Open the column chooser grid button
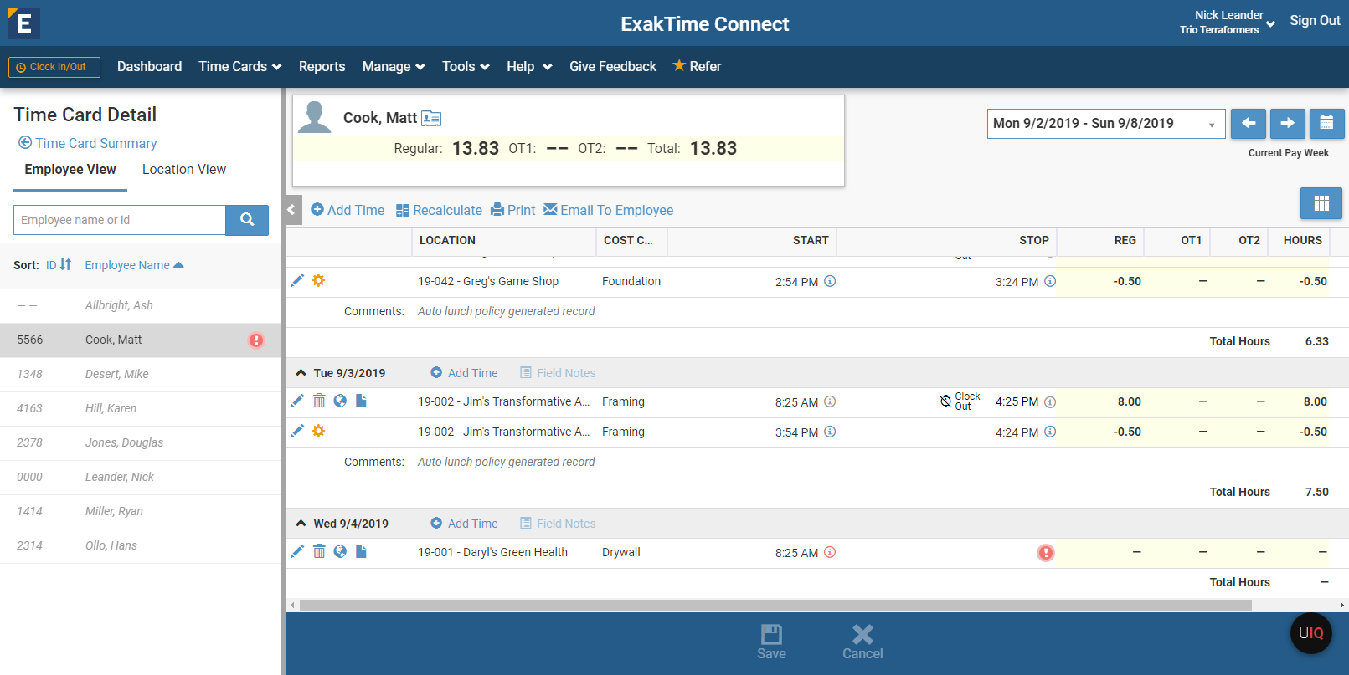This screenshot has height=675, width=1349. [x=1321, y=203]
